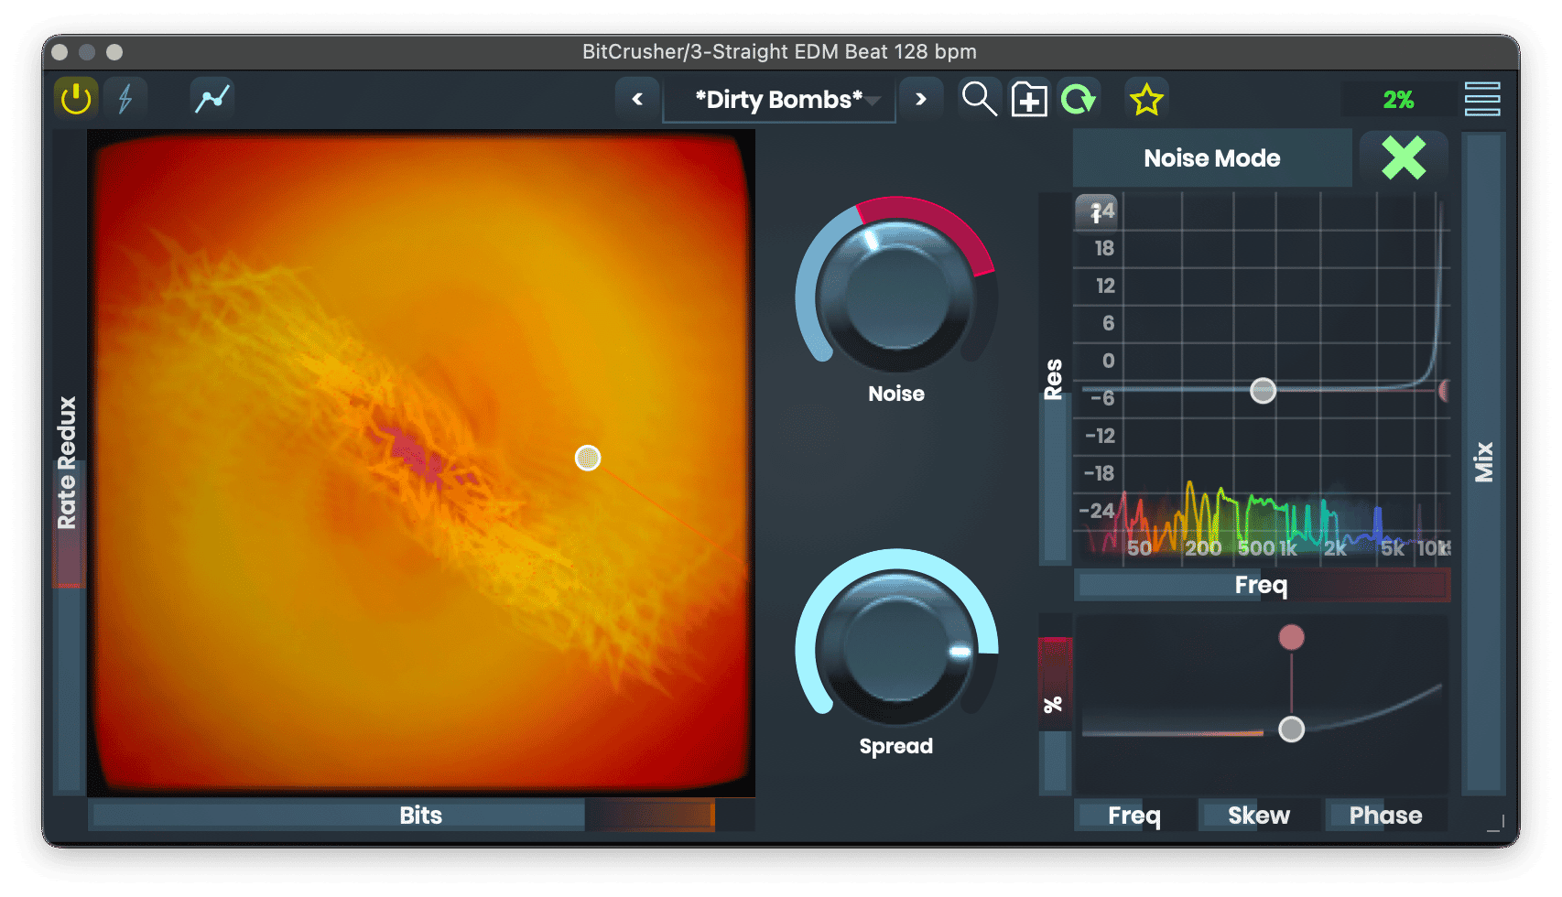Select the Skew tab
The image size is (1562, 897).
tap(1259, 816)
